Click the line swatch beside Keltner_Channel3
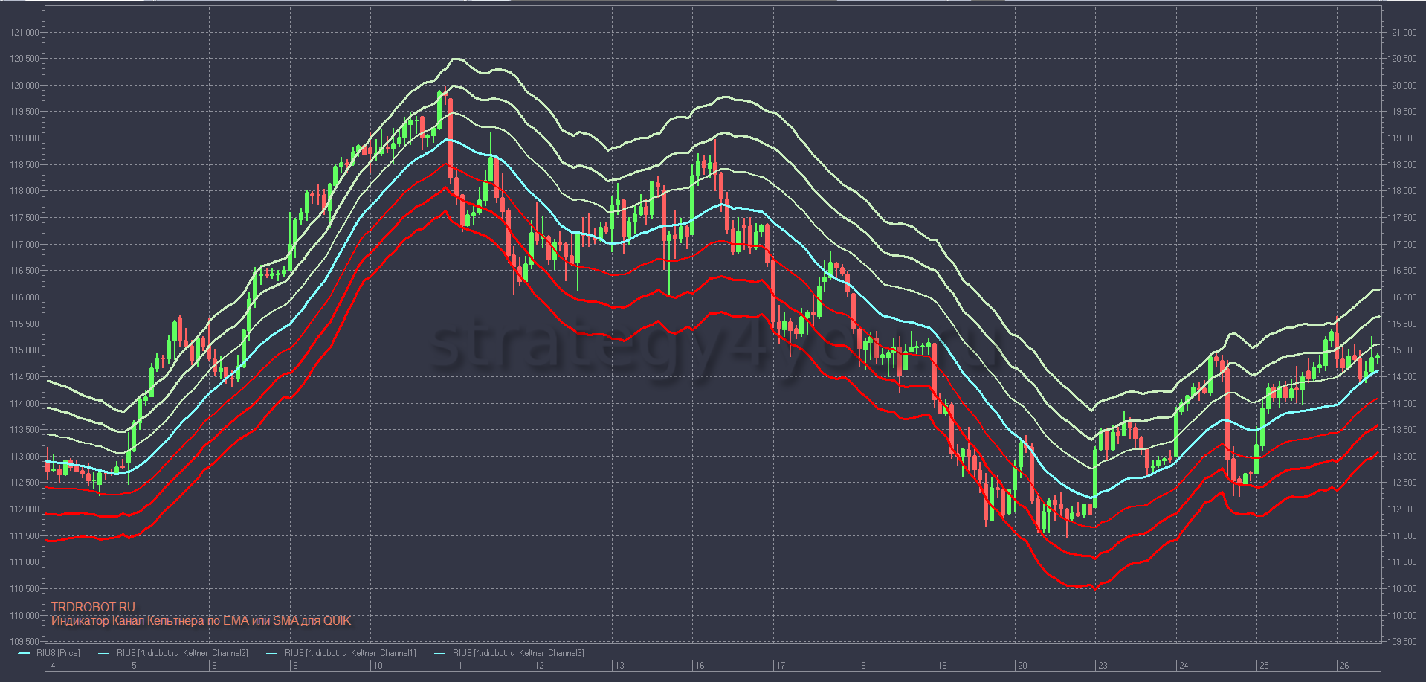 tap(439, 653)
